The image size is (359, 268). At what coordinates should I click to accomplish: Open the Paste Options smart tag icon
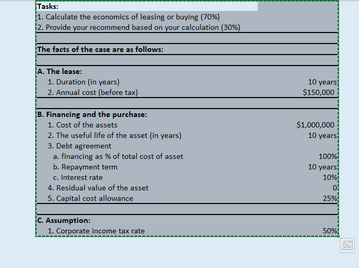[x=347, y=245]
